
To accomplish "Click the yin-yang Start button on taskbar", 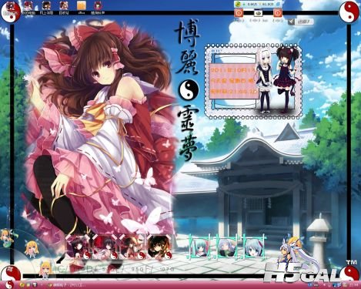I will 9,284.
